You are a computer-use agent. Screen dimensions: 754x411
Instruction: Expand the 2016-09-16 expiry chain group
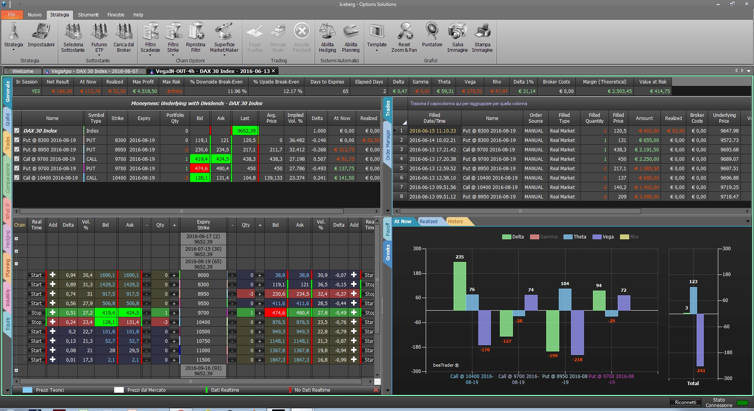click(16, 370)
